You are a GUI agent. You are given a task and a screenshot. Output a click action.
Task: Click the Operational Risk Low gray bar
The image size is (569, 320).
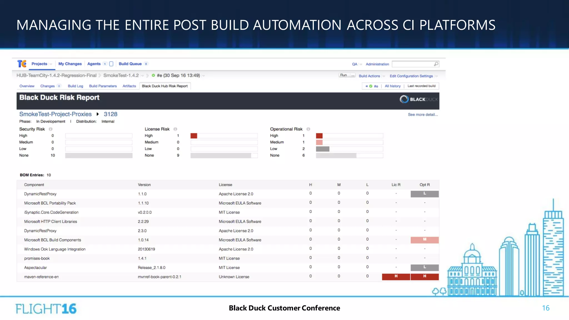pos(323,149)
